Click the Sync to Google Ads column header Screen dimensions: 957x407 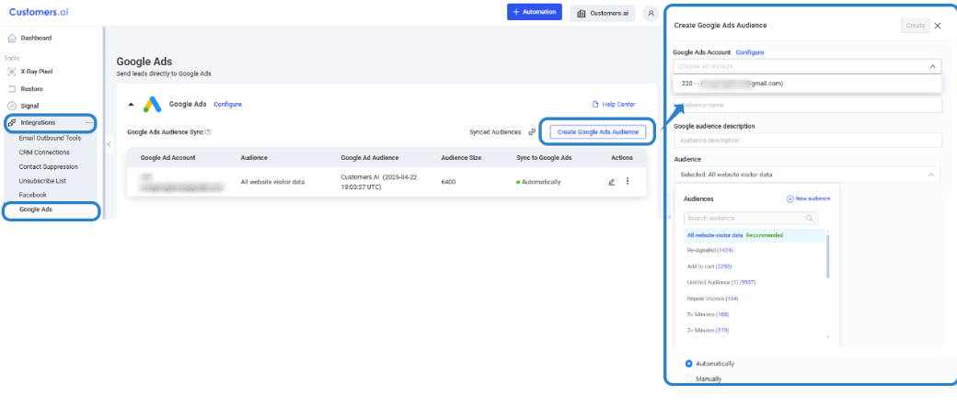[x=544, y=157]
